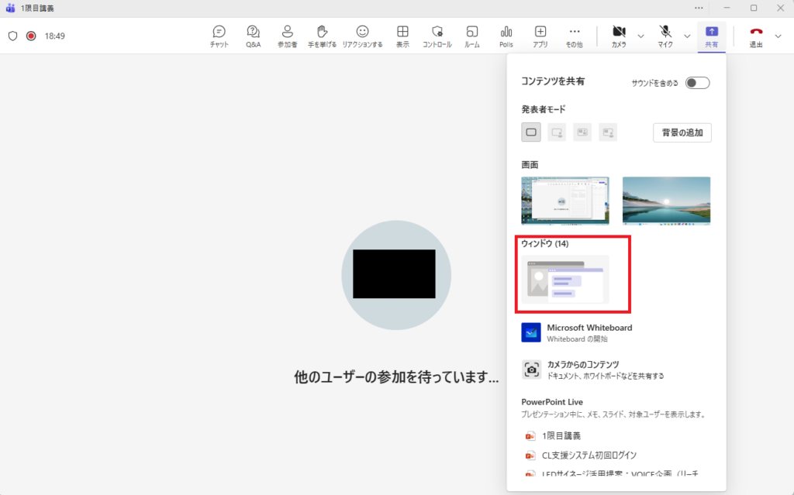
Task: Open the その他 (more) menu
Action: pos(574,36)
